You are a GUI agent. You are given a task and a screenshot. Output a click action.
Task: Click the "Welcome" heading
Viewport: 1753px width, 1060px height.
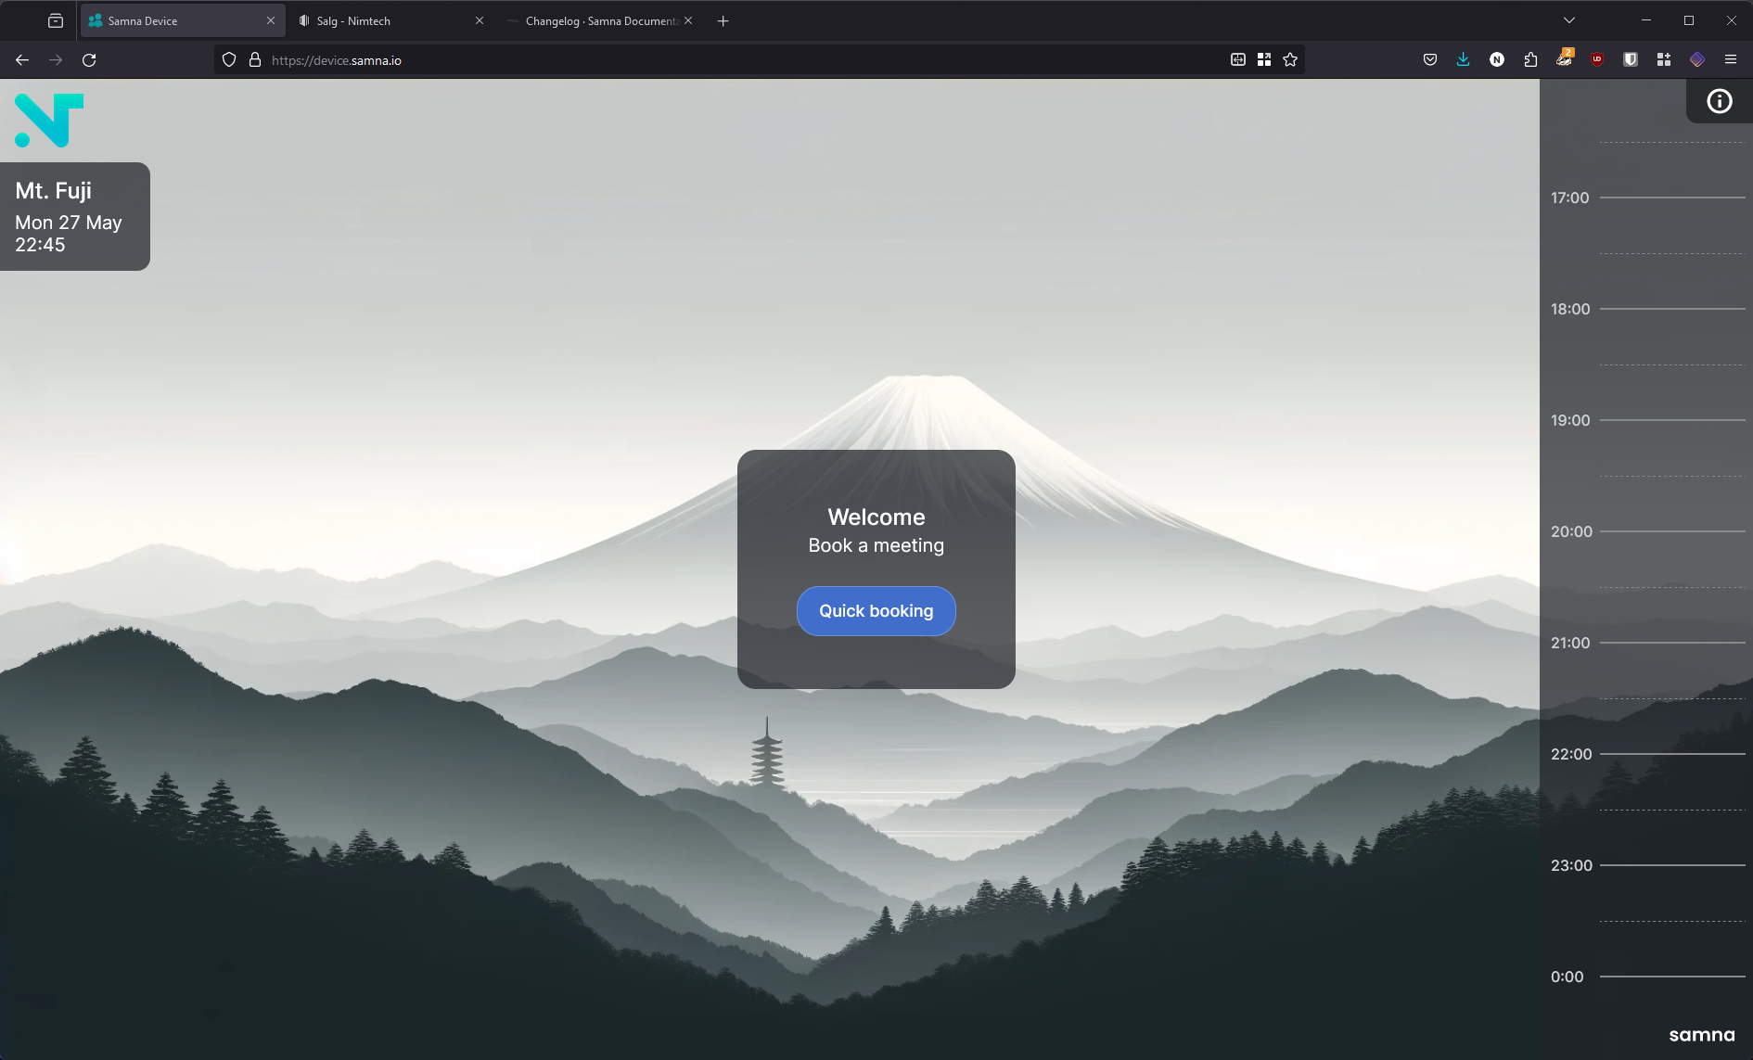pos(876,517)
